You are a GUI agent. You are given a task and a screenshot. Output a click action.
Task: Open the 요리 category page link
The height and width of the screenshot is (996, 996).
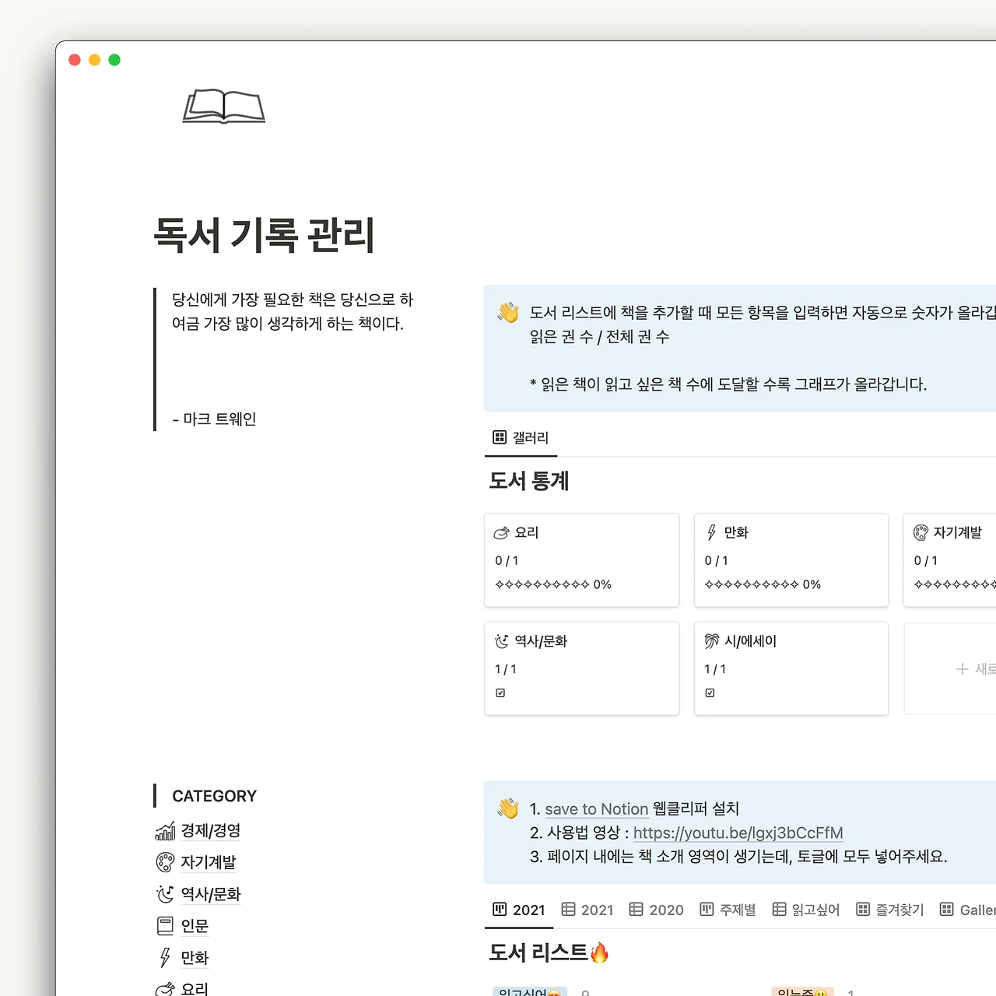pos(195,989)
